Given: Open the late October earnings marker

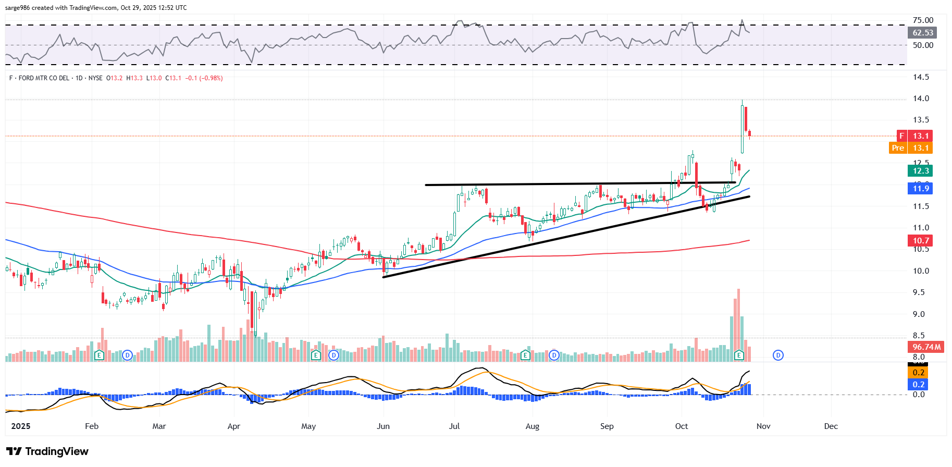Looking at the screenshot, I should (x=739, y=355).
